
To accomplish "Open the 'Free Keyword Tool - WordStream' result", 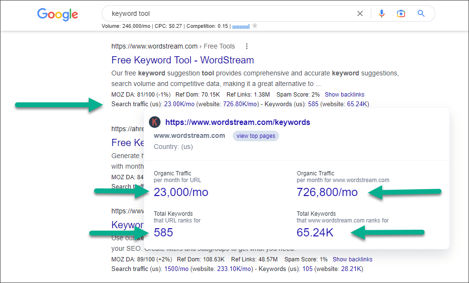I will point(182,60).
